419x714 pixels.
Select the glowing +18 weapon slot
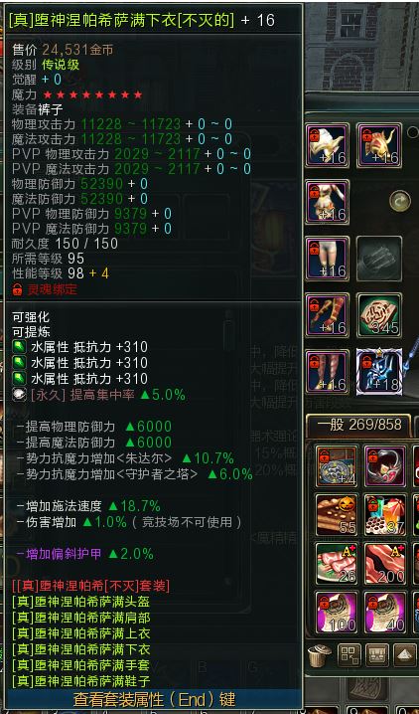tap(379, 372)
